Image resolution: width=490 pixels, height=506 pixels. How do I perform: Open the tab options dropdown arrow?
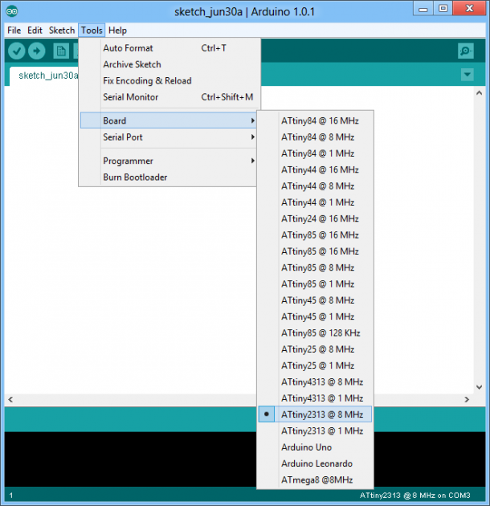468,75
